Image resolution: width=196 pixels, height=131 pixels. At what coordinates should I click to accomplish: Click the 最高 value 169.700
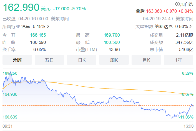tap(111, 35)
